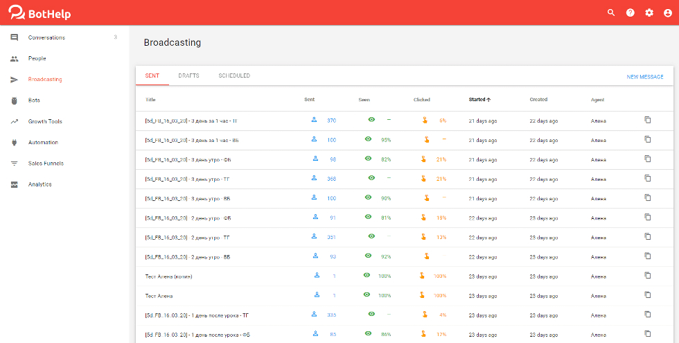Image resolution: width=679 pixels, height=343 pixels.
Task: Click the search icon in top bar
Action: 610,12
